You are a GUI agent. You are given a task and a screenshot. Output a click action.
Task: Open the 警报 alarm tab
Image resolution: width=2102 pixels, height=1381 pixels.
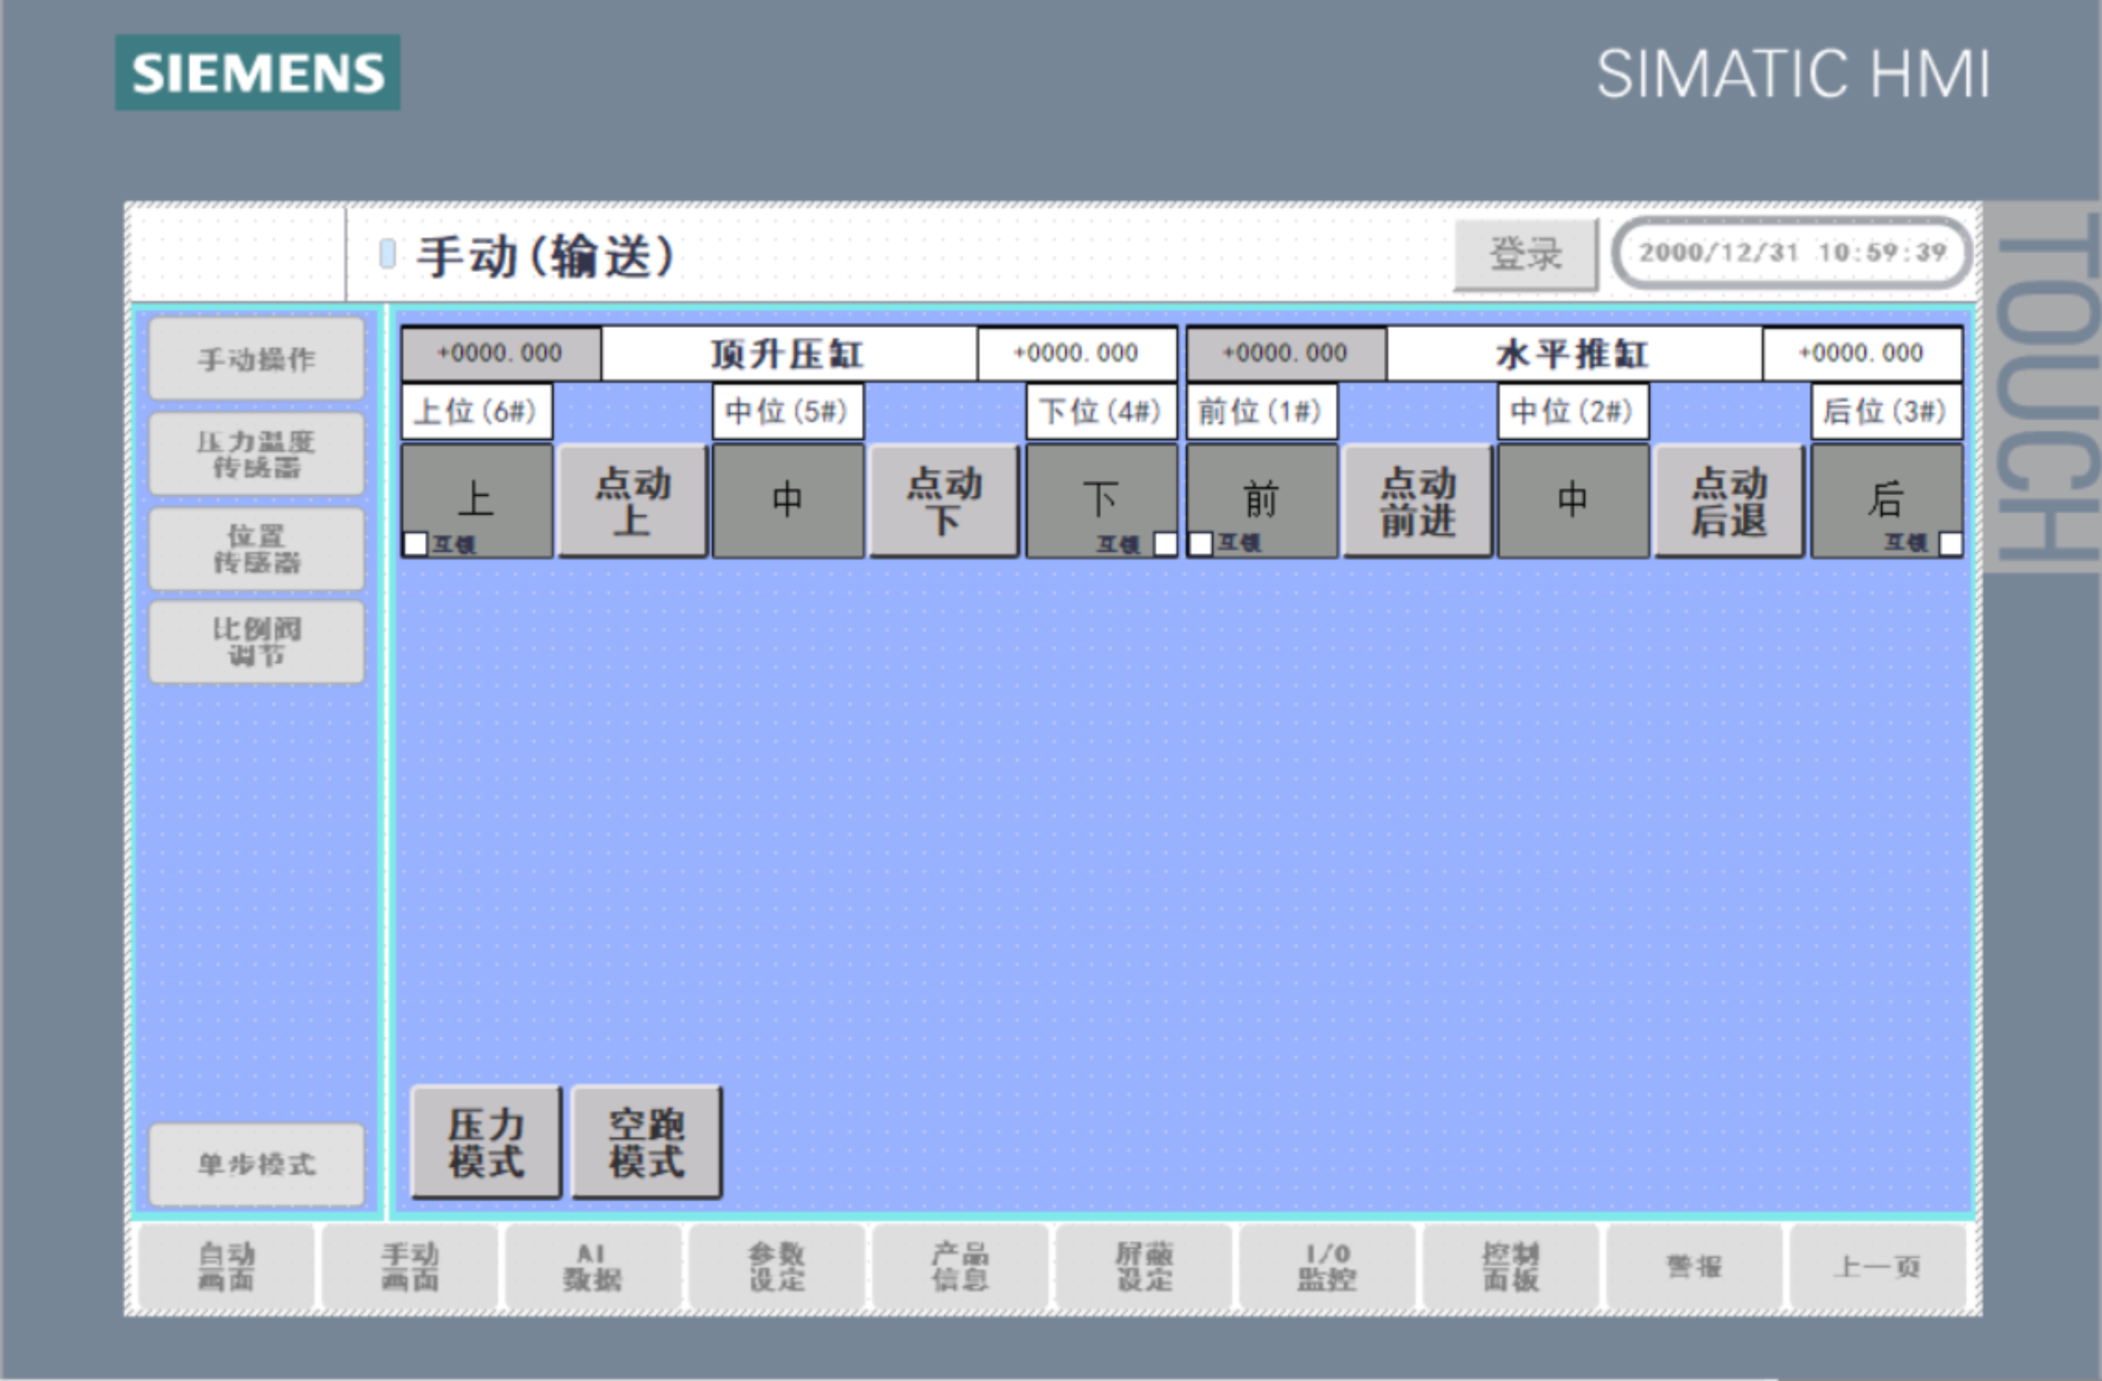pyautogui.click(x=1693, y=1267)
